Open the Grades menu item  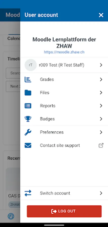click(x=64, y=79)
